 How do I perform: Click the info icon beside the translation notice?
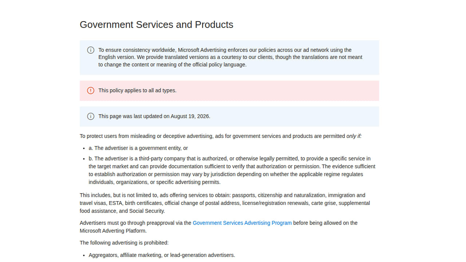tap(91, 50)
